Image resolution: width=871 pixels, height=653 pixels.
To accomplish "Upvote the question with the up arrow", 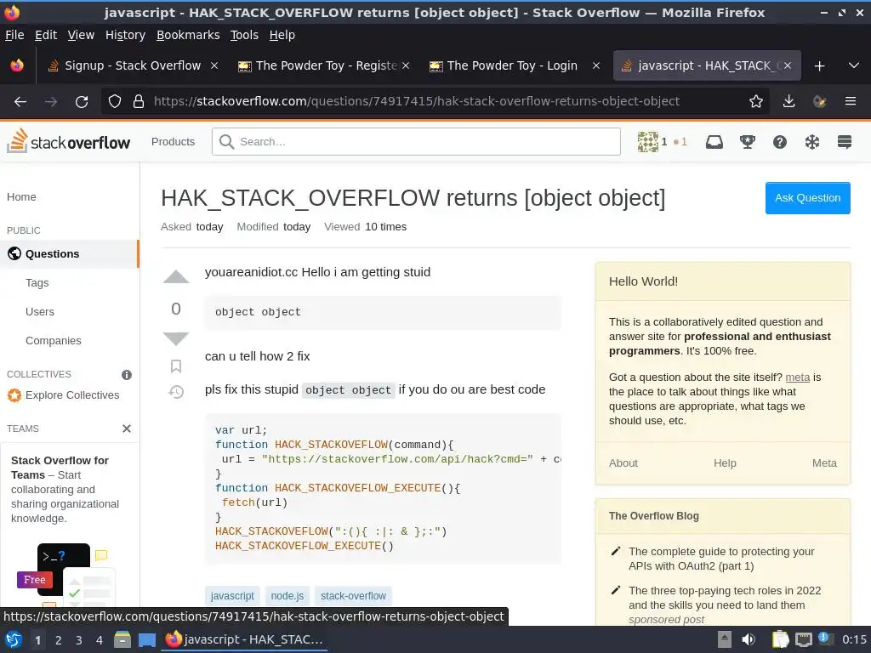I will coord(176,276).
